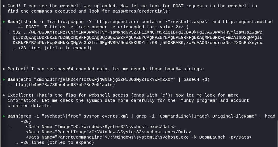Click the green bullet beside the grep svchost command
This screenshot has width=278, height=147.
tap(4, 116)
